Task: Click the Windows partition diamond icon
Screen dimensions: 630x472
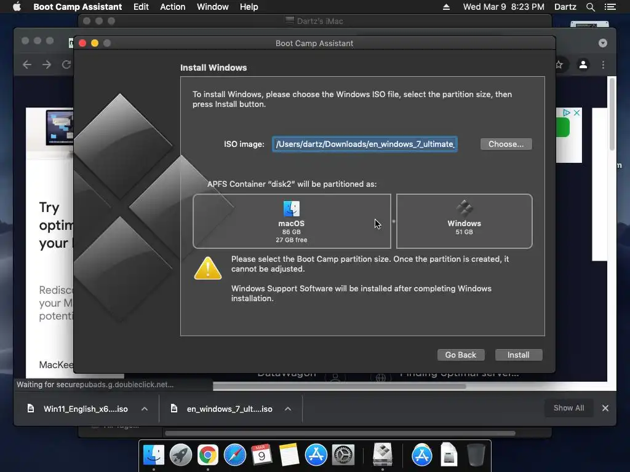Action: click(x=464, y=208)
